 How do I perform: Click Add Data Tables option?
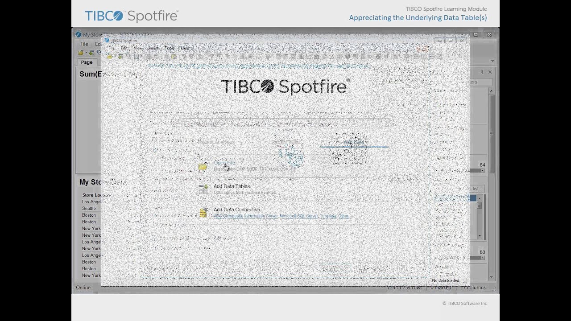[232, 186]
